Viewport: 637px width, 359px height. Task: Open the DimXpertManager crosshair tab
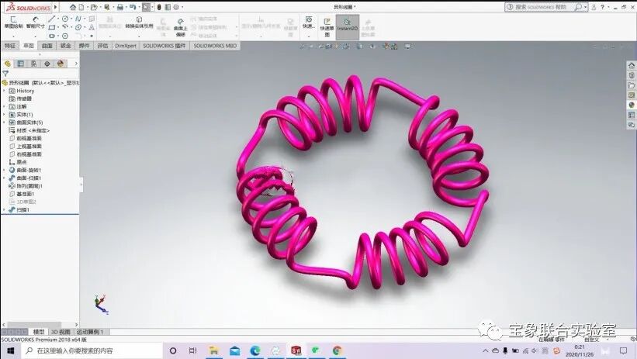pos(47,64)
